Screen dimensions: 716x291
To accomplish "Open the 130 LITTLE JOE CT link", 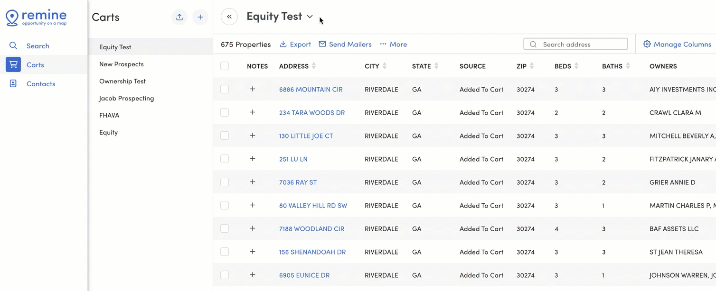I will click(306, 136).
